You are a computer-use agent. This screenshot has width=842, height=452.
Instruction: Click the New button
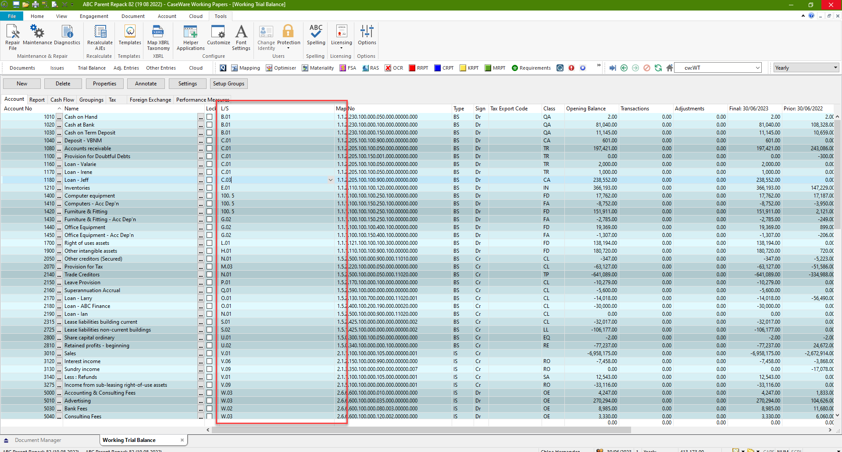[22, 84]
